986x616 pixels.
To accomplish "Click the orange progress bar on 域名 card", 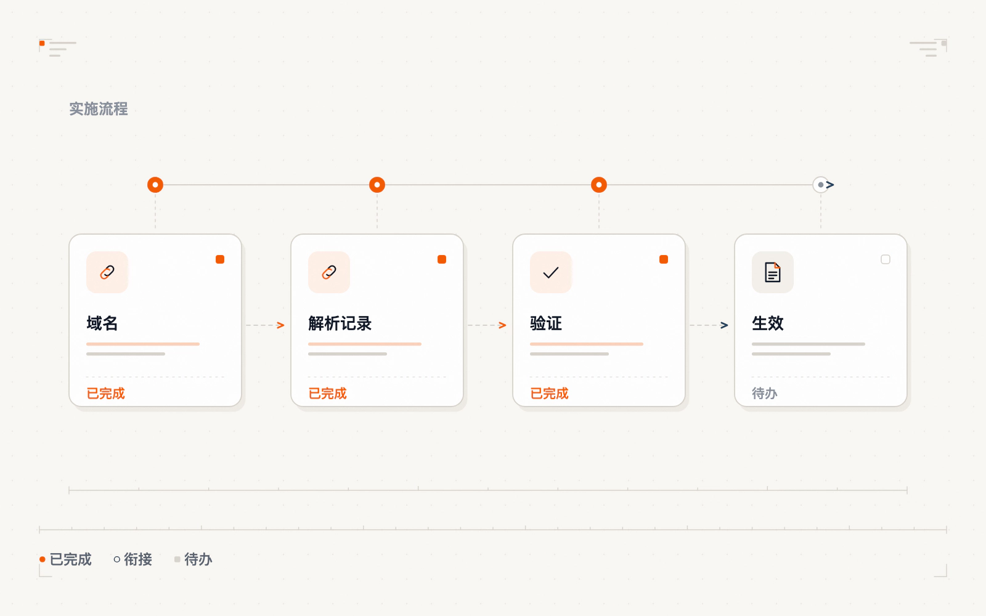I will tap(143, 344).
